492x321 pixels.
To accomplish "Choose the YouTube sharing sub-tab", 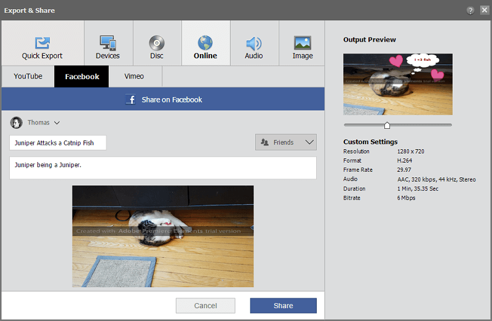I will 28,76.
